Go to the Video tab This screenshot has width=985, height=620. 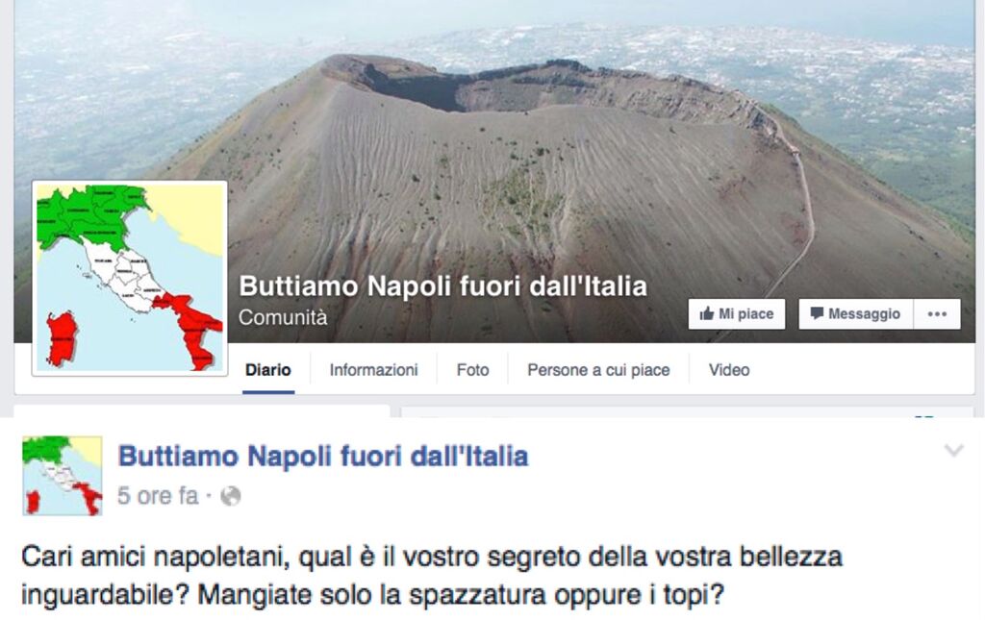pos(729,370)
